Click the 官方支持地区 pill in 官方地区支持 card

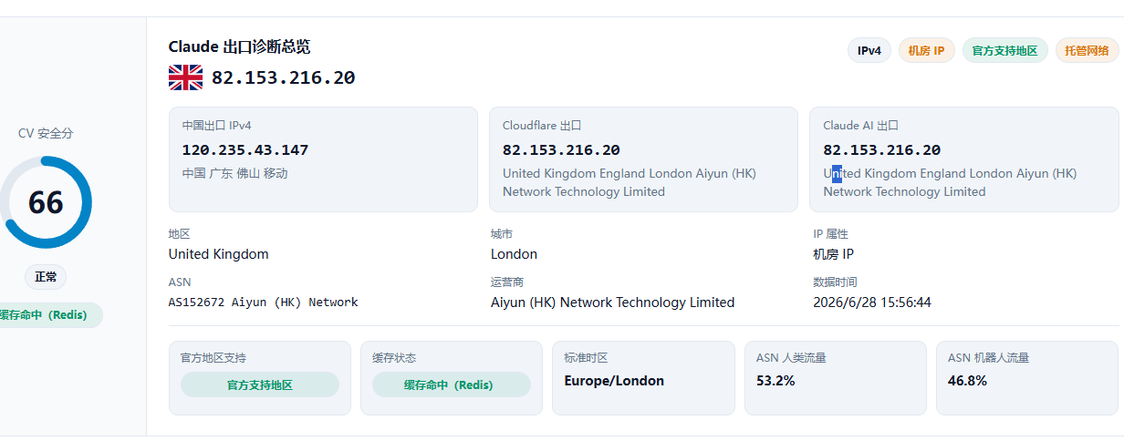point(260,385)
